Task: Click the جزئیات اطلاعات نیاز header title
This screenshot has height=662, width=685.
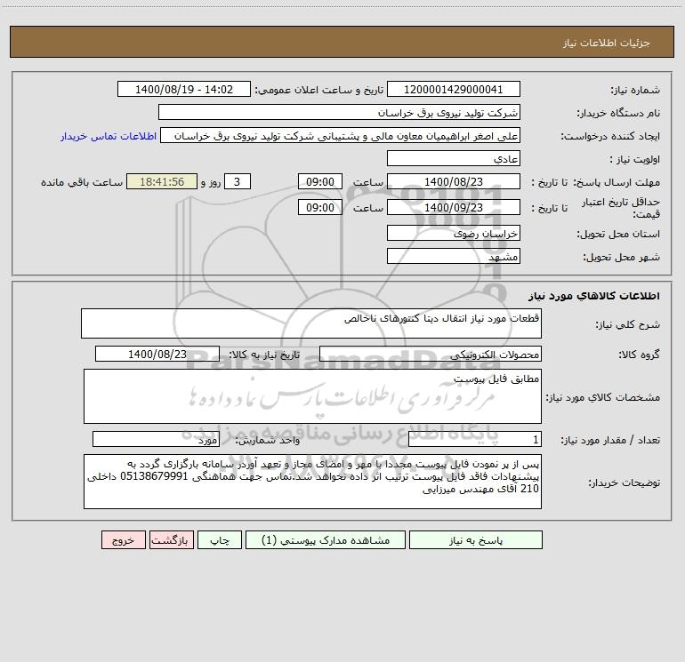Action: coord(606,43)
